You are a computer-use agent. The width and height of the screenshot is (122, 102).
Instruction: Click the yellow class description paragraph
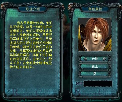pos(31,45)
